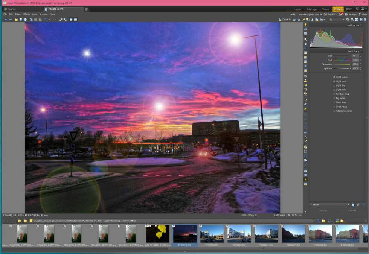This screenshot has width=369, height=254.
Task: Click the new tab icon beside P1000016.JPG tab
Action: tap(87, 9)
